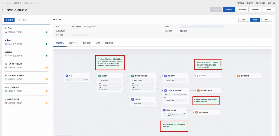The height and width of the screenshot is (136, 279).
Task: Click the 提取订单ID node icon
Action: [166, 76]
